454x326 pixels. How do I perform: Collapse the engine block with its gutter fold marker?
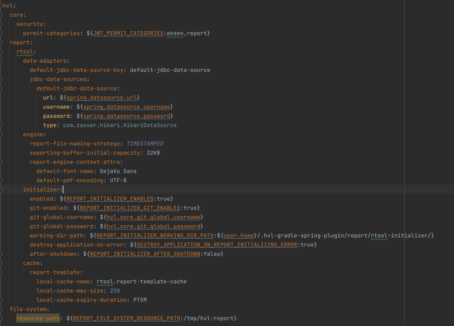point(1,135)
